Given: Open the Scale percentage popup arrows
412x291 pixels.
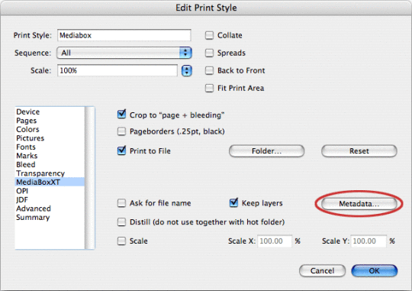Looking at the screenshot, I should (187, 70).
